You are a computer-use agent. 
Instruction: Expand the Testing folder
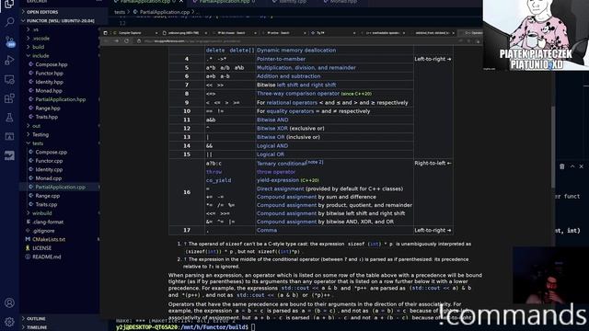pos(60,134)
